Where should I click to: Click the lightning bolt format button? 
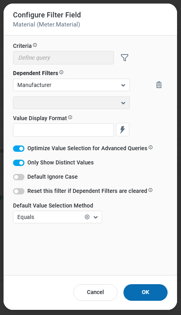coord(123,130)
